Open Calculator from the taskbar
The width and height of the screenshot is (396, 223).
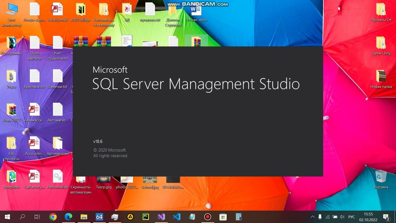pos(239,217)
